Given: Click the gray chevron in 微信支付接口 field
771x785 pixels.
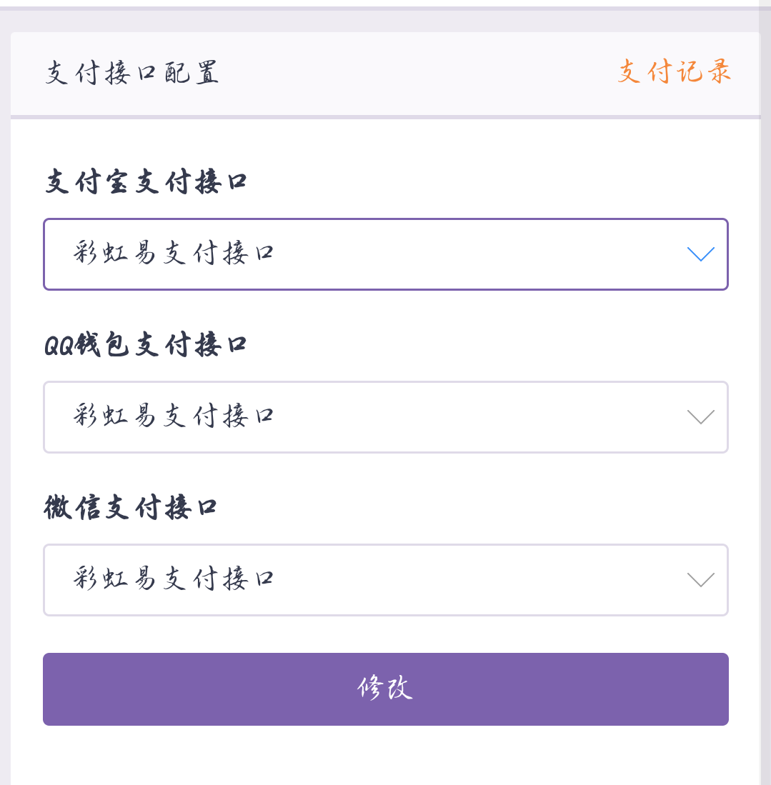Looking at the screenshot, I should click(700, 580).
